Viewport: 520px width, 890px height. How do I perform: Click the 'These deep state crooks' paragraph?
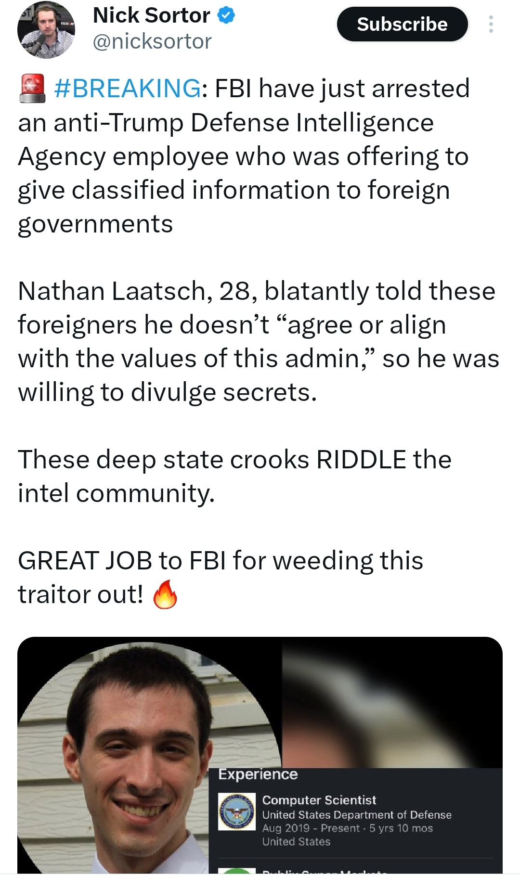pyautogui.click(x=234, y=476)
